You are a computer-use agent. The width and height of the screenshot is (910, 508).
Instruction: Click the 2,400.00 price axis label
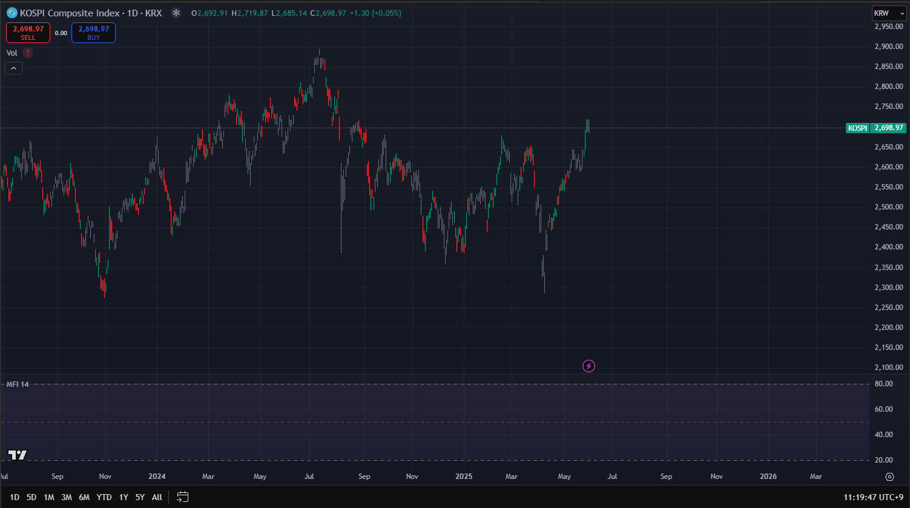click(x=889, y=247)
